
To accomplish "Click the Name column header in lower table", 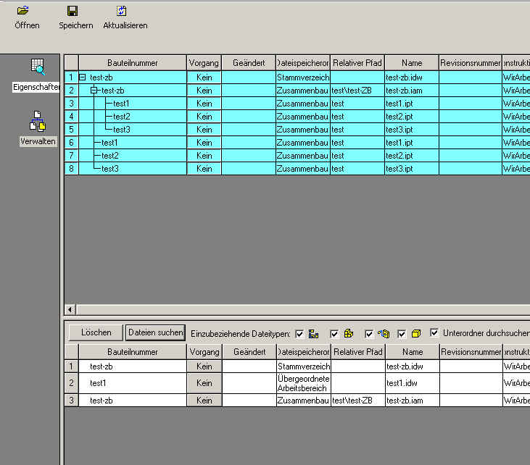I will tap(412, 352).
